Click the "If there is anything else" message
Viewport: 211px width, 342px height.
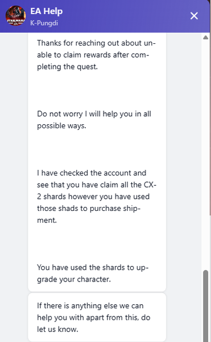coord(97,317)
